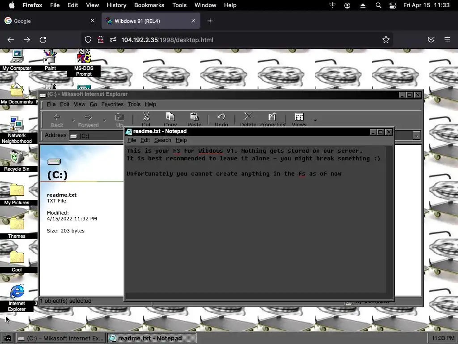The image size is (458, 344).
Task: Open the Back history dropdown arrow
Action: tap(73, 120)
